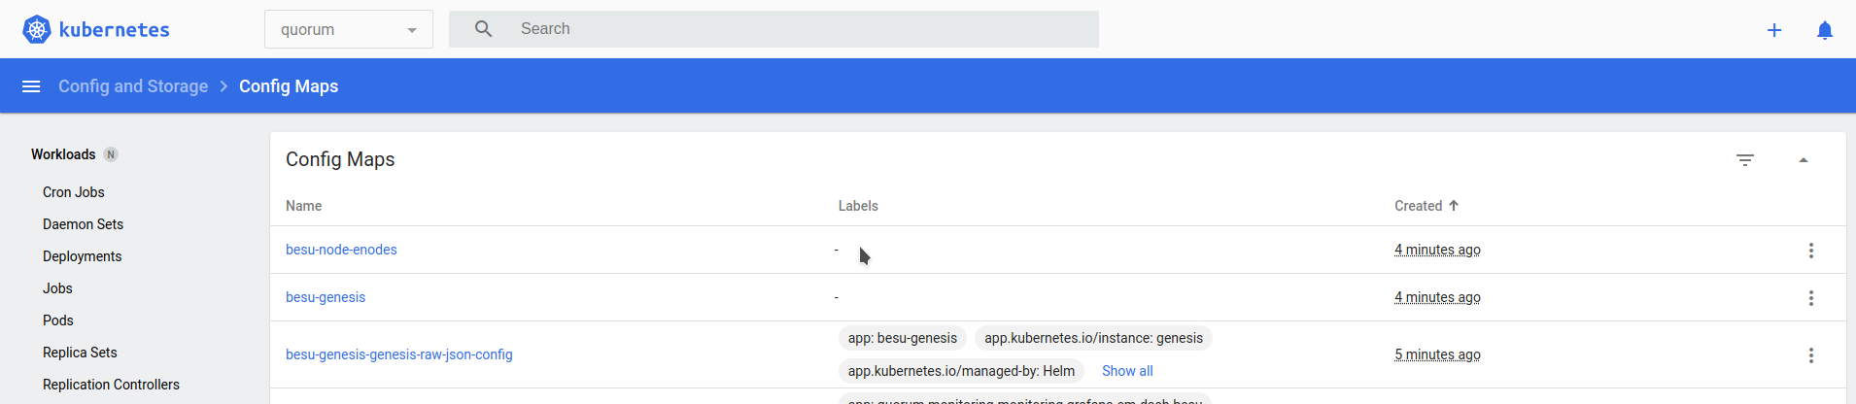
Task: Select Pods in the sidebar
Action: coord(58,320)
